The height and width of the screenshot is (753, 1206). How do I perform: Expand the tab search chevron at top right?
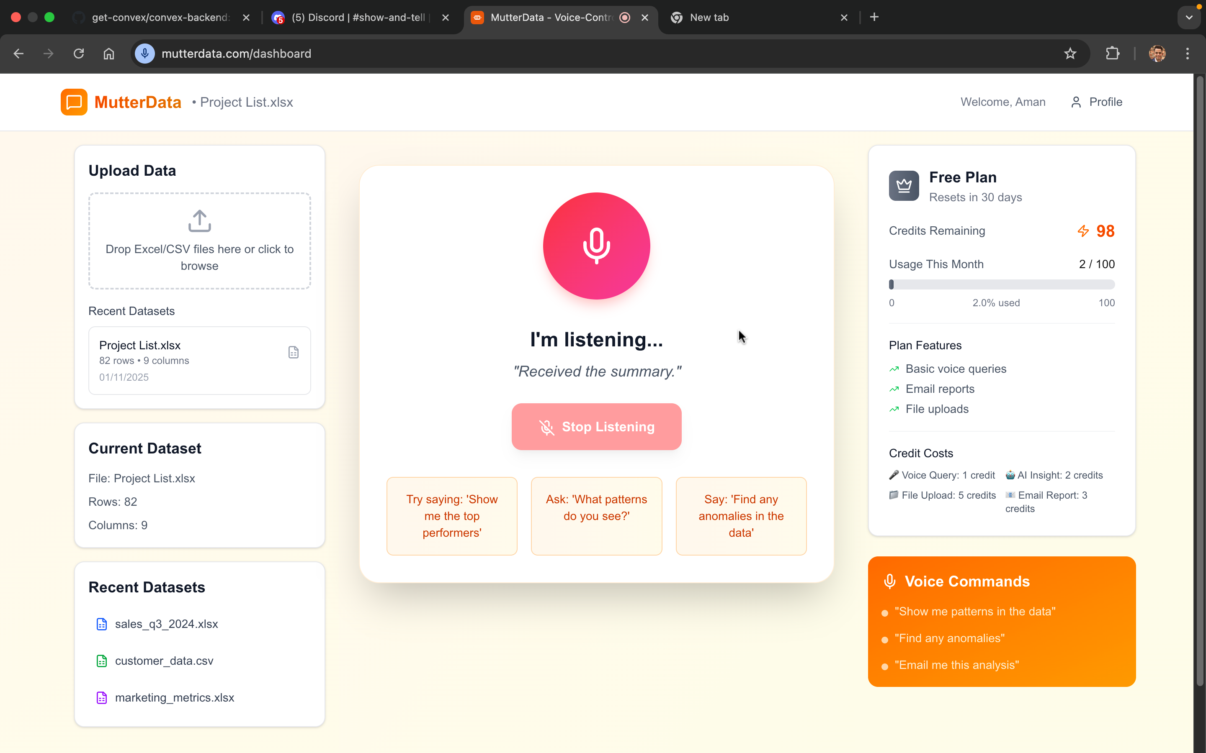tap(1188, 18)
